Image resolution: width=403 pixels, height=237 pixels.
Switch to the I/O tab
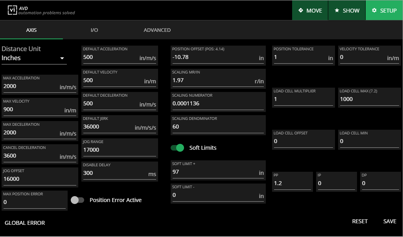click(94, 30)
